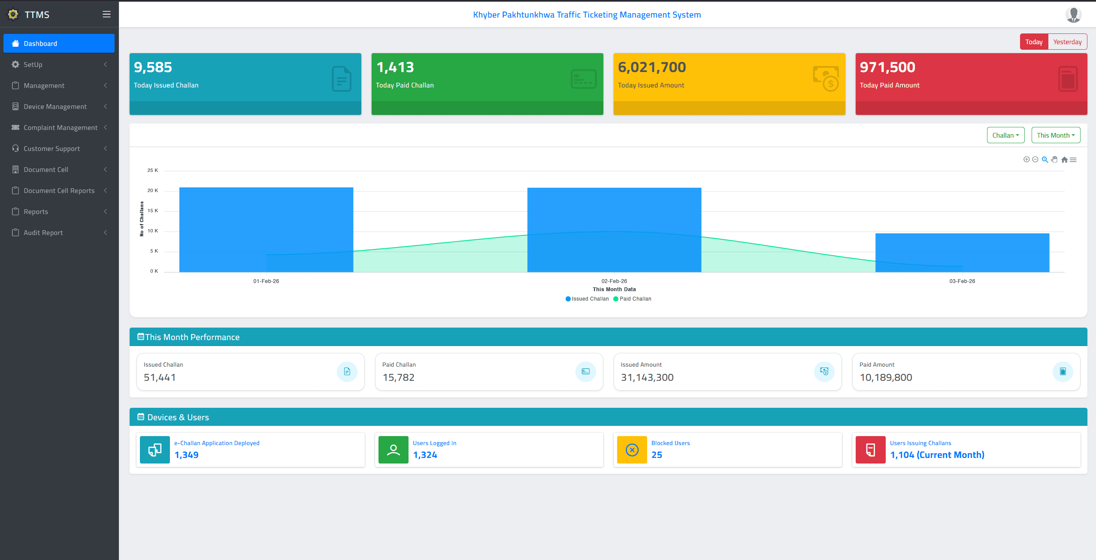
Task: Click the Users Issuing Challans red icon
Action: click(871, 450)
